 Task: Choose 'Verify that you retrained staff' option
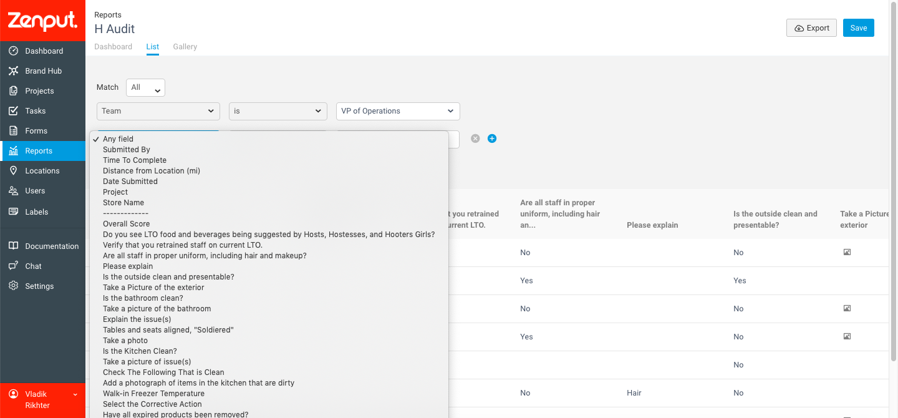[269, 245]
